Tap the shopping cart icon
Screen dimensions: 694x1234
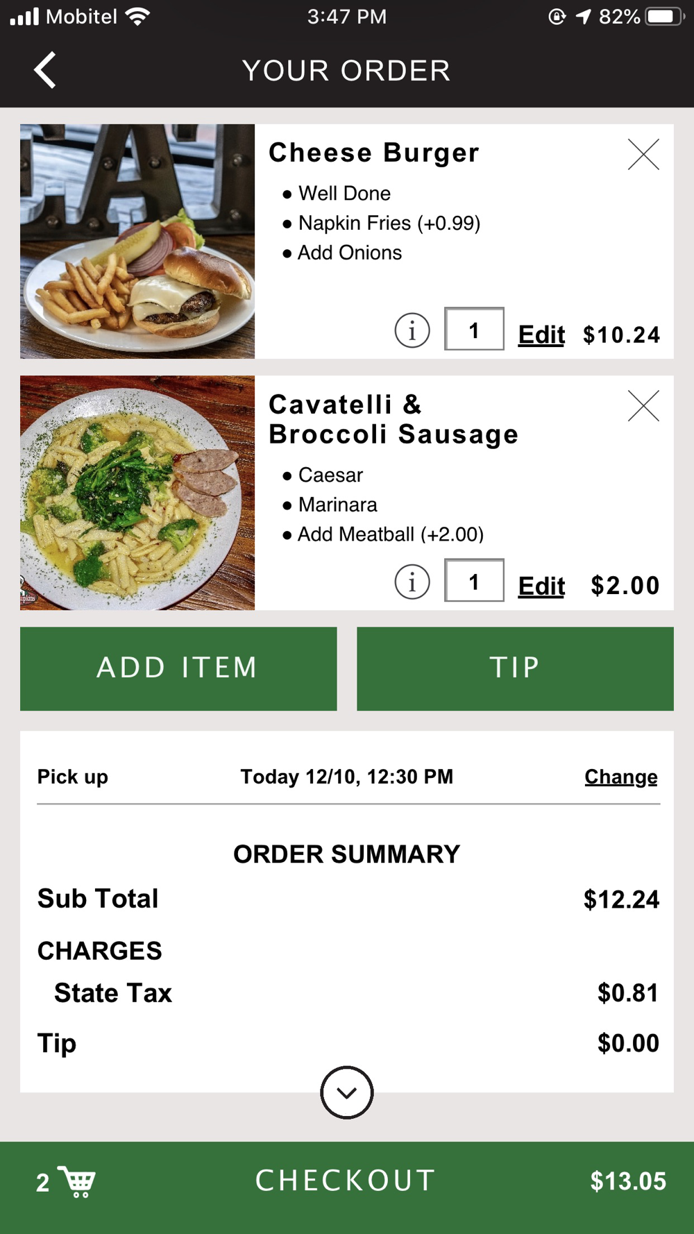77,1181
